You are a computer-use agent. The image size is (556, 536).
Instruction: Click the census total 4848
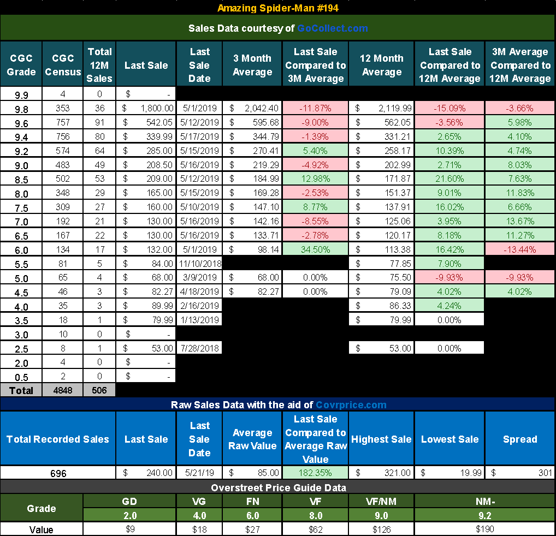63,390
